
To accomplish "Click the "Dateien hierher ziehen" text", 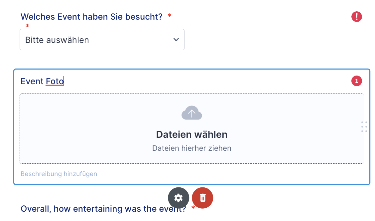I will point(191,148).
